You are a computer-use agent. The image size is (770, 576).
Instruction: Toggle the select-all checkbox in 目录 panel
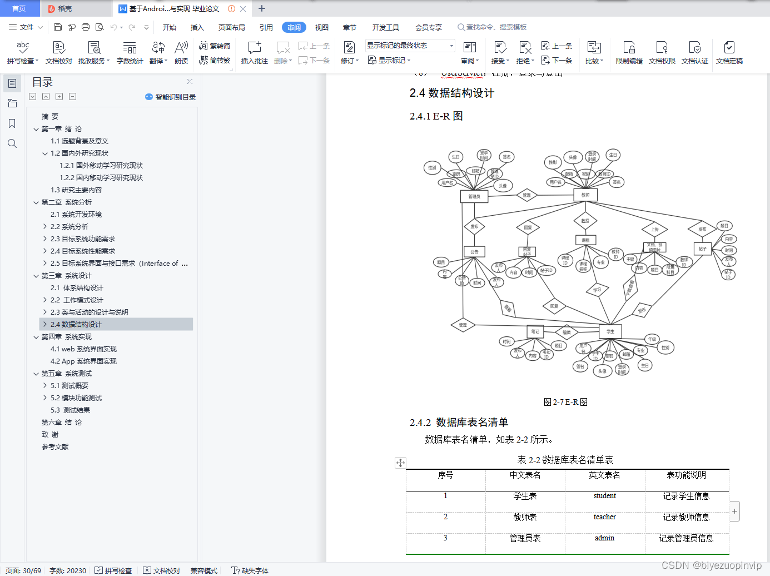point(32,96)
